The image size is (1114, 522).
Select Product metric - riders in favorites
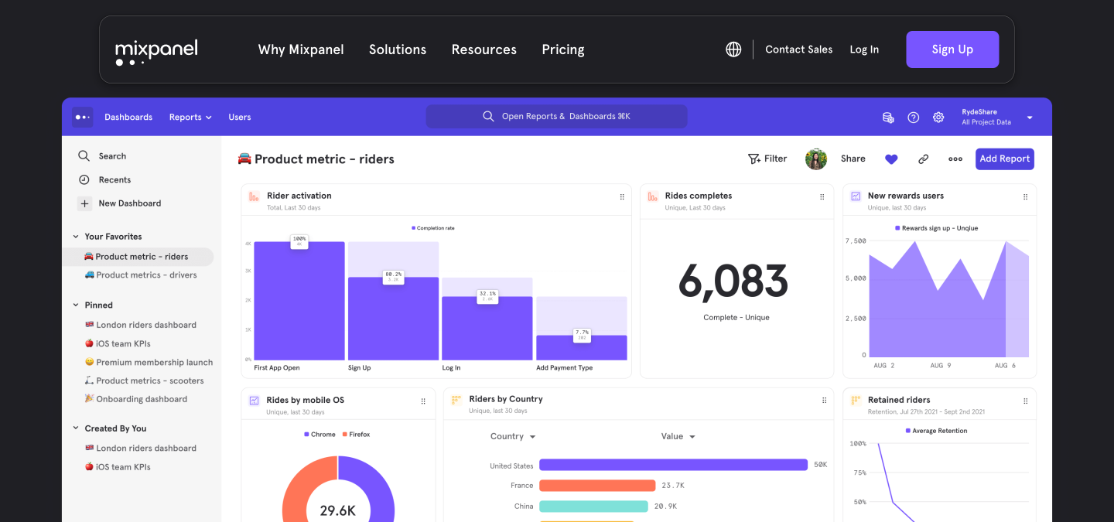tap(138, 257)
